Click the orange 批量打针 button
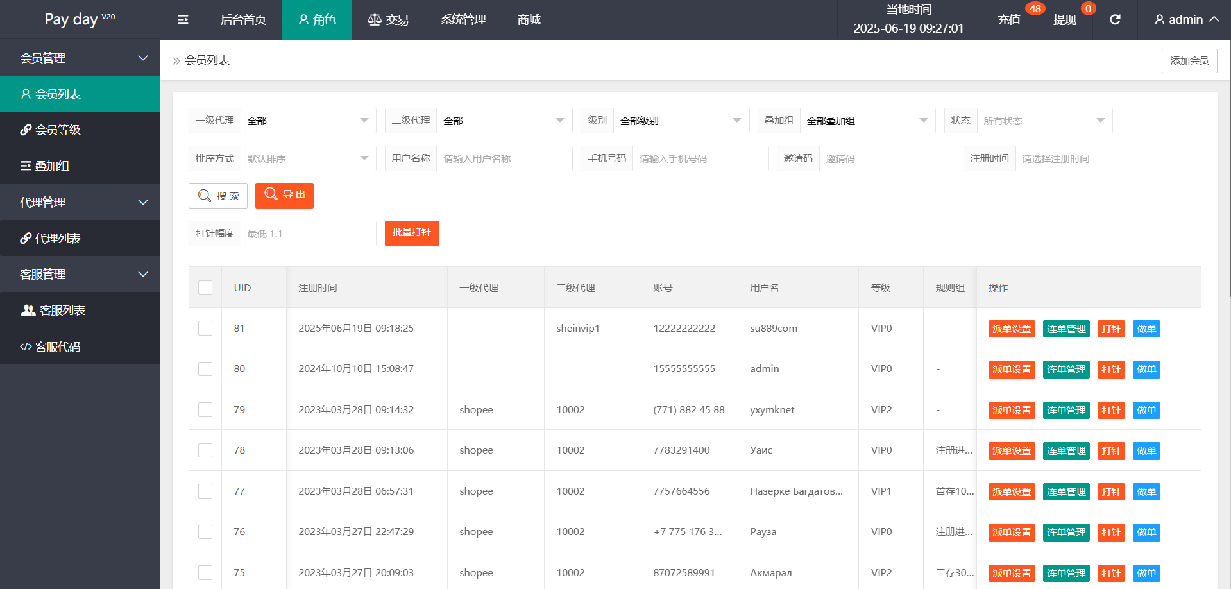1231x589 pixels. (x=412, y=233)
